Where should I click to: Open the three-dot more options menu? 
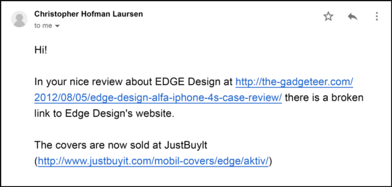377,16
